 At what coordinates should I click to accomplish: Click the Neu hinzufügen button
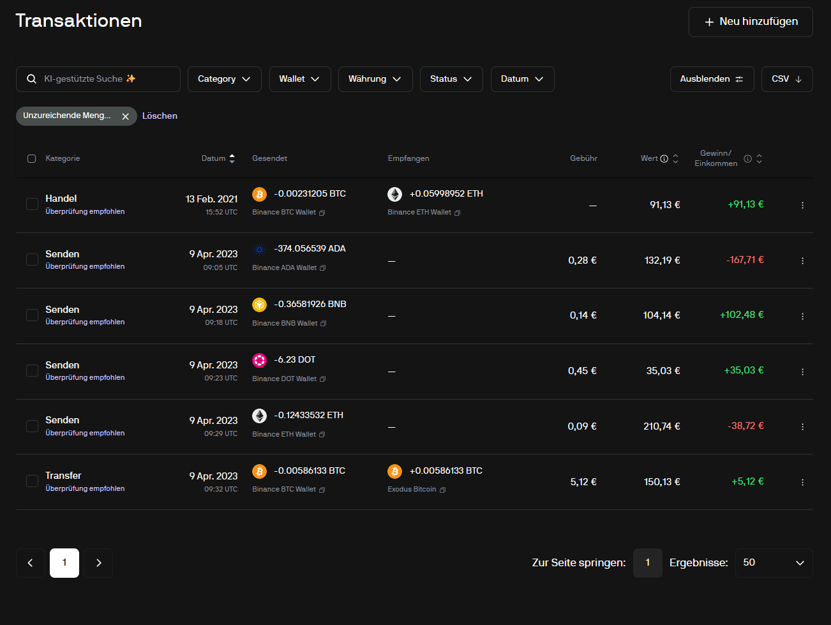pos(750,22)
